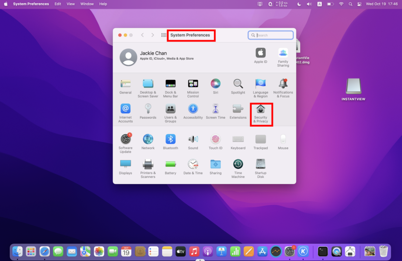Open Apple TV from the Dock

180,251
